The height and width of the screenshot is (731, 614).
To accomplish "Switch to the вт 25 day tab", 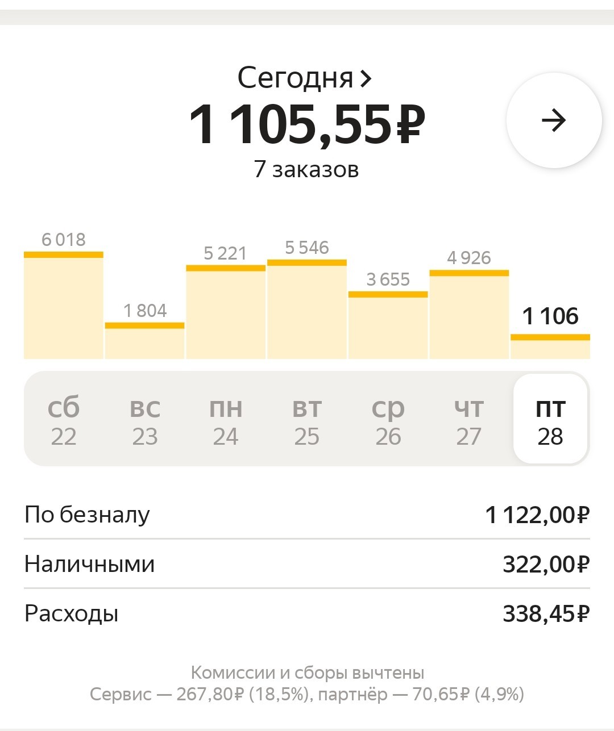I will [307, 420].
